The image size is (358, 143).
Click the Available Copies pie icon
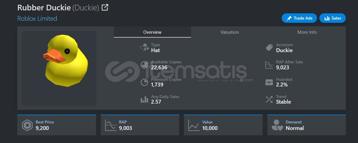tap(144, 65)
